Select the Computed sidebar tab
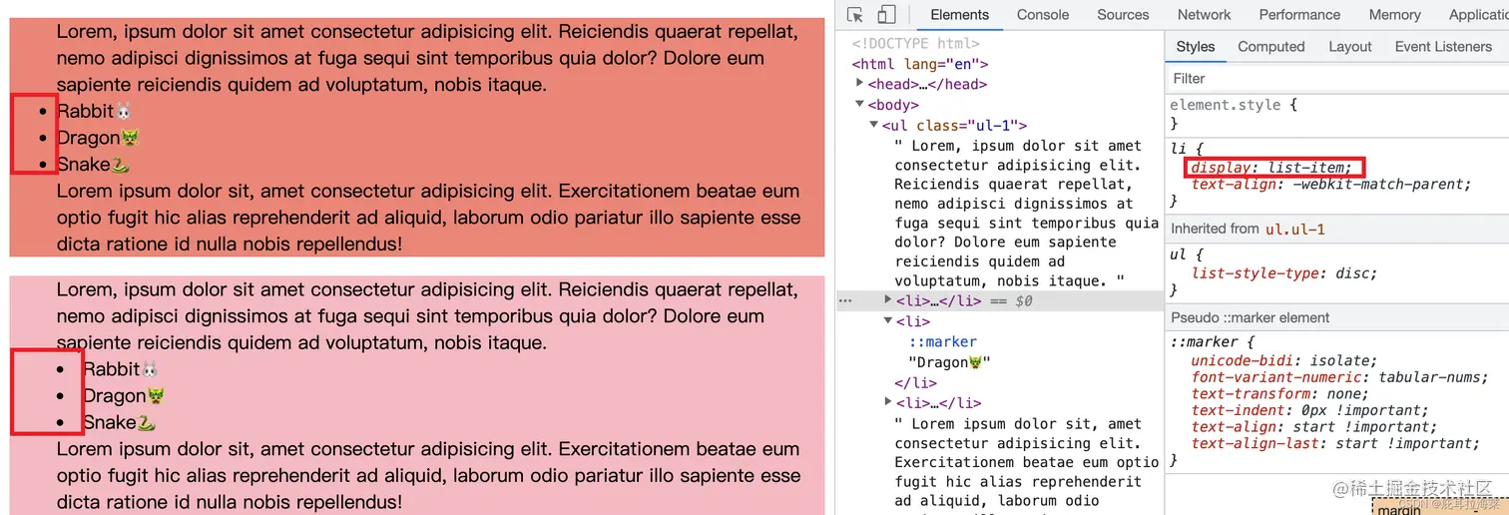Image resolution: width=1509 pixels, height=515 pixels. pyautogui.click(x=1270, y=47)
